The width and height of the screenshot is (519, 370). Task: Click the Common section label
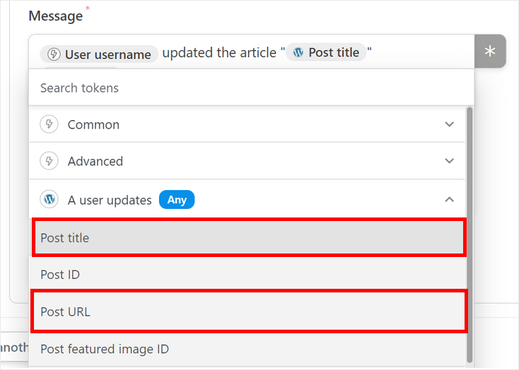point(93,124)
